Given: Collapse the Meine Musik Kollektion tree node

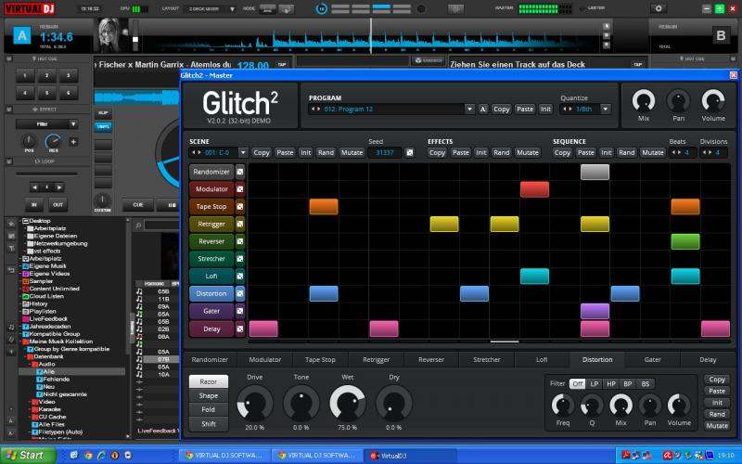Looking at the screenshot, I should point(21,342).
